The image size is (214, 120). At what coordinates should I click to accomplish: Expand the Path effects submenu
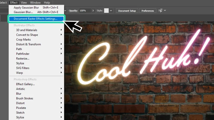tap(36, 49)
